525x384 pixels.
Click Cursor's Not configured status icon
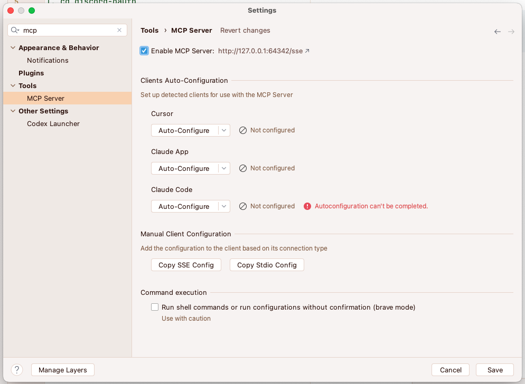[243, 130]
